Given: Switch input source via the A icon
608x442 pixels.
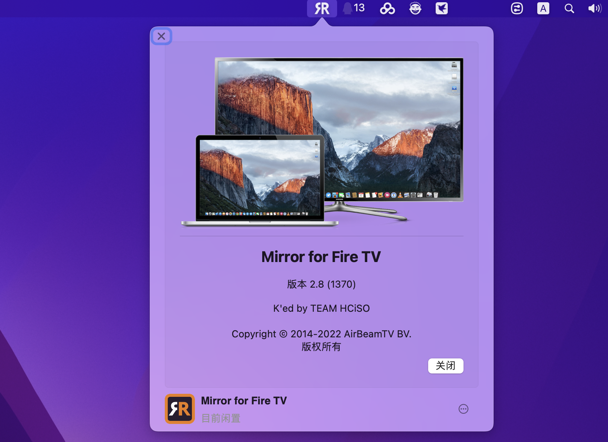Looking at the screenshot, I should (543, 8).
